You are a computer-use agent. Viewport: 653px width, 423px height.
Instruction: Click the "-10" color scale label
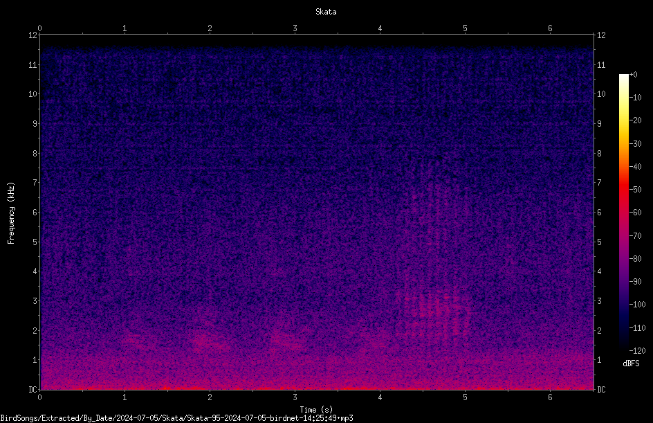point(635,98)
